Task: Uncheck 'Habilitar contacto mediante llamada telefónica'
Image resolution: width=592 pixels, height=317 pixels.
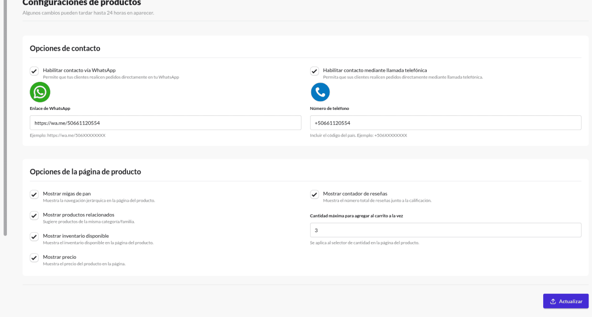Action: click(314, 70)
